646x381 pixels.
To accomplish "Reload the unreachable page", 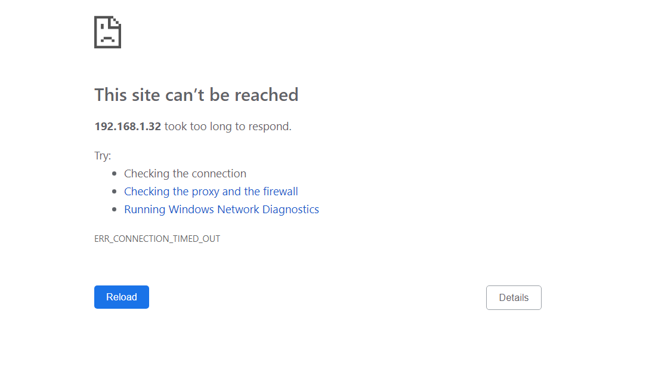I will [122, 297].
